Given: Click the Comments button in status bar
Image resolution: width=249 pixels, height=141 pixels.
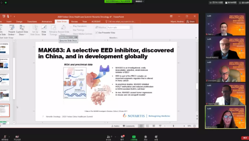Looking at the screenshot, I should tap(129, 126).
